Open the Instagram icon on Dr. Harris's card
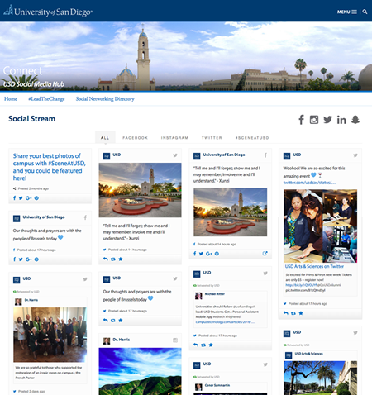Image resolution: width=372 pixels, height=395 pixels. coord(175,340)
